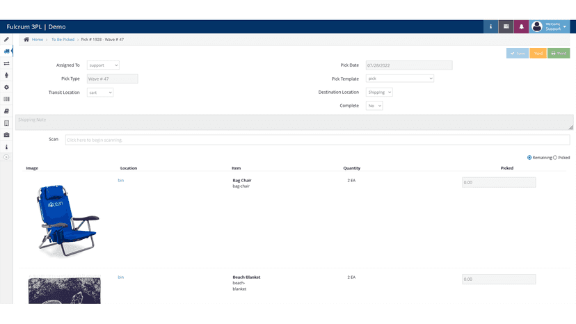Open the Transit Location dropdown
The image size is (576, 324).
point(100,92)
